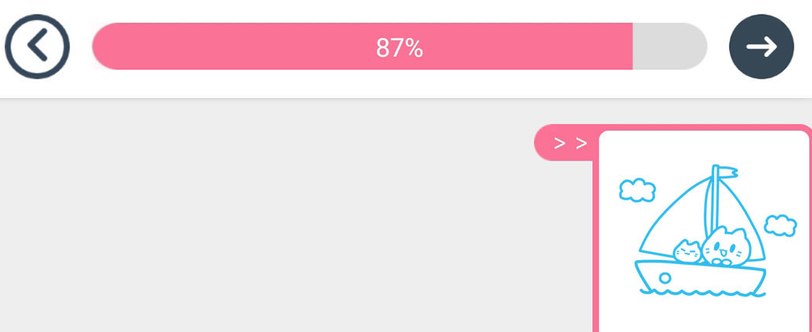Click the pink border of the image panel
Screen dimensions: 812x332
596,248
